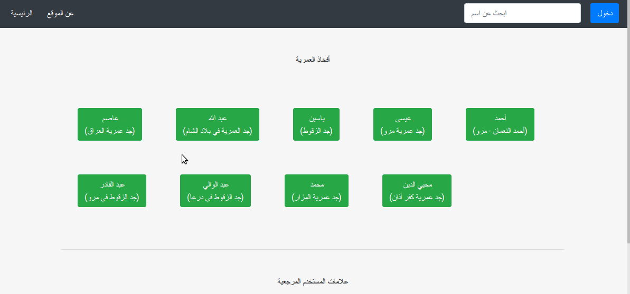Open the الرئيسية home nav link
This screenshot has width=630, height=294.
tap(21, 13)
